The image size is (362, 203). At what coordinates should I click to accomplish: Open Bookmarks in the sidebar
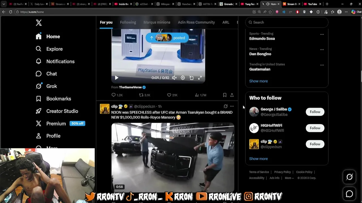click(53, 99)
